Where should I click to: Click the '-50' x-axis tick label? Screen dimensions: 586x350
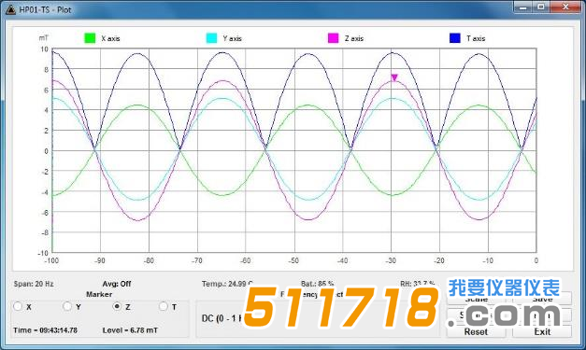tap(293, 260)
